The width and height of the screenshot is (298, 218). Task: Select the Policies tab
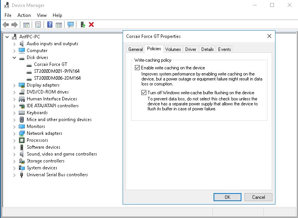pos(154,49)
